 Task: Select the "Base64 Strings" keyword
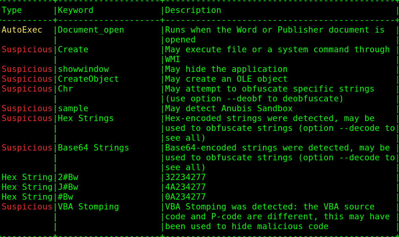pos(93,148)
